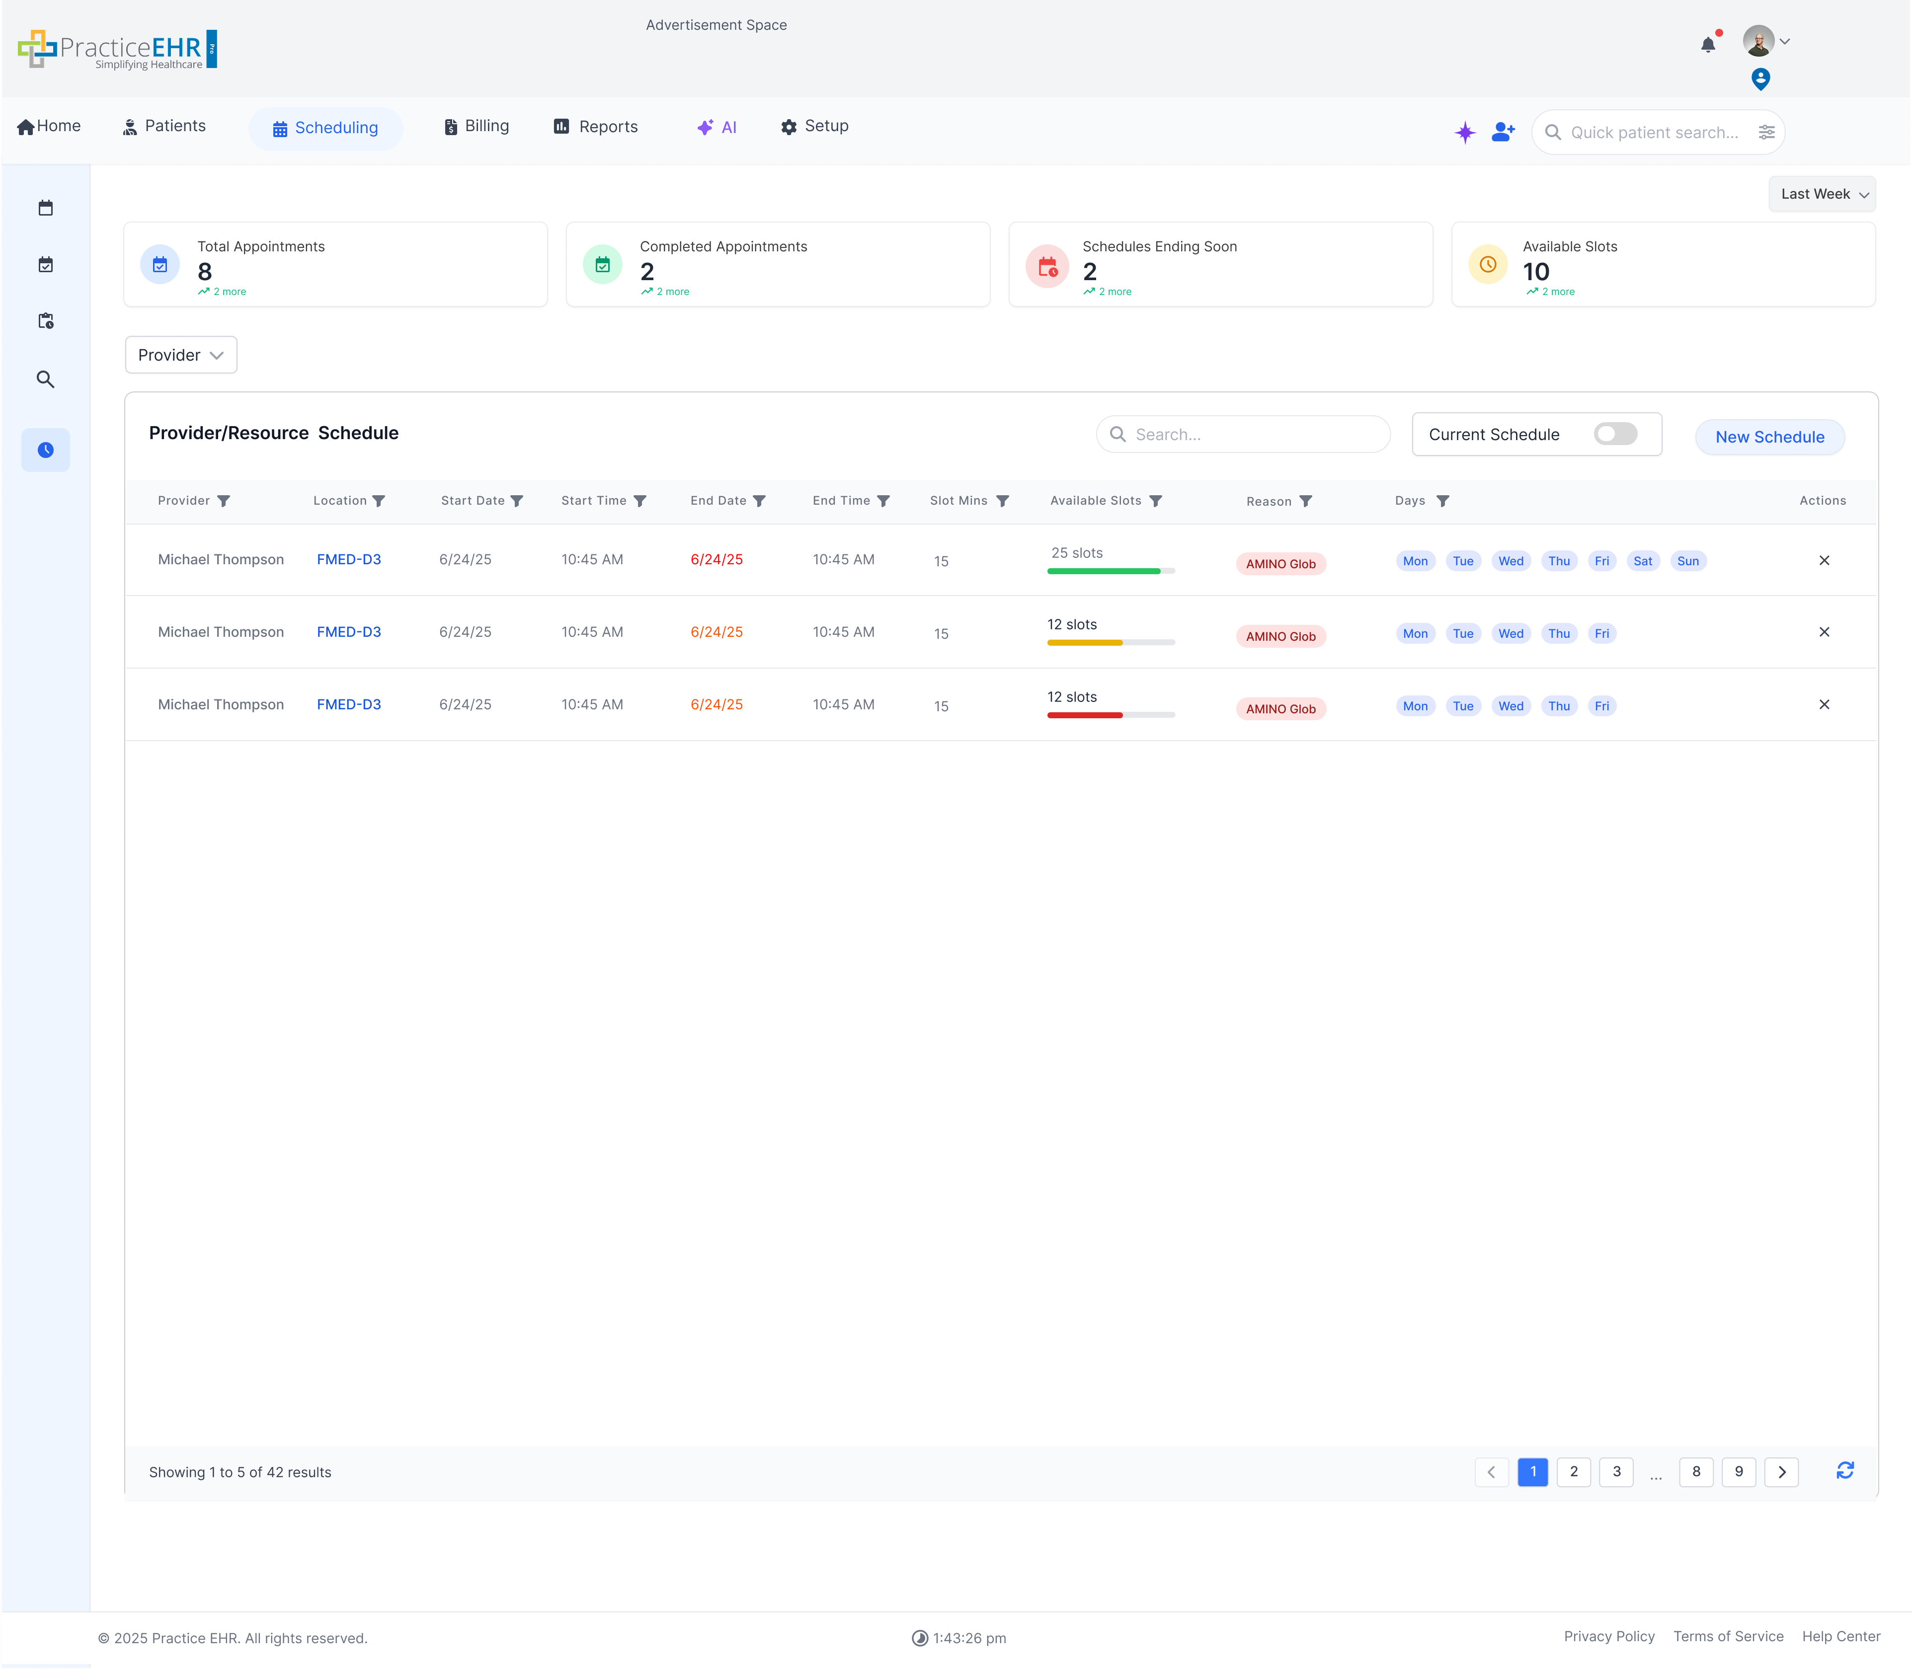Select the calendar-check appointments icon in sidebar
This screenshot has width=1912, height=1670.
[x=46, y=264]
